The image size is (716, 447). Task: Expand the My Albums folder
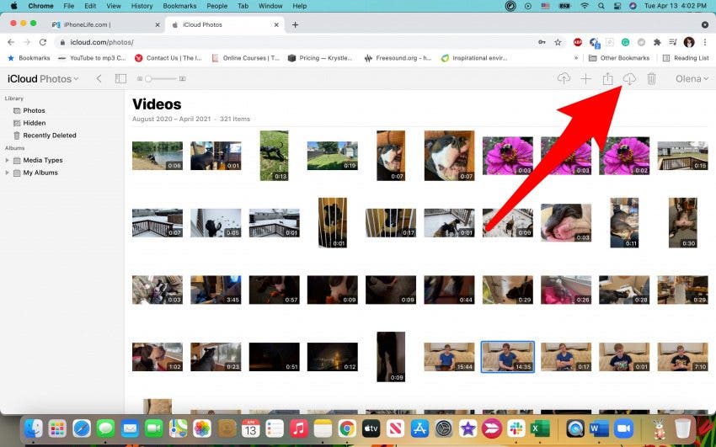tap(7, 173)
